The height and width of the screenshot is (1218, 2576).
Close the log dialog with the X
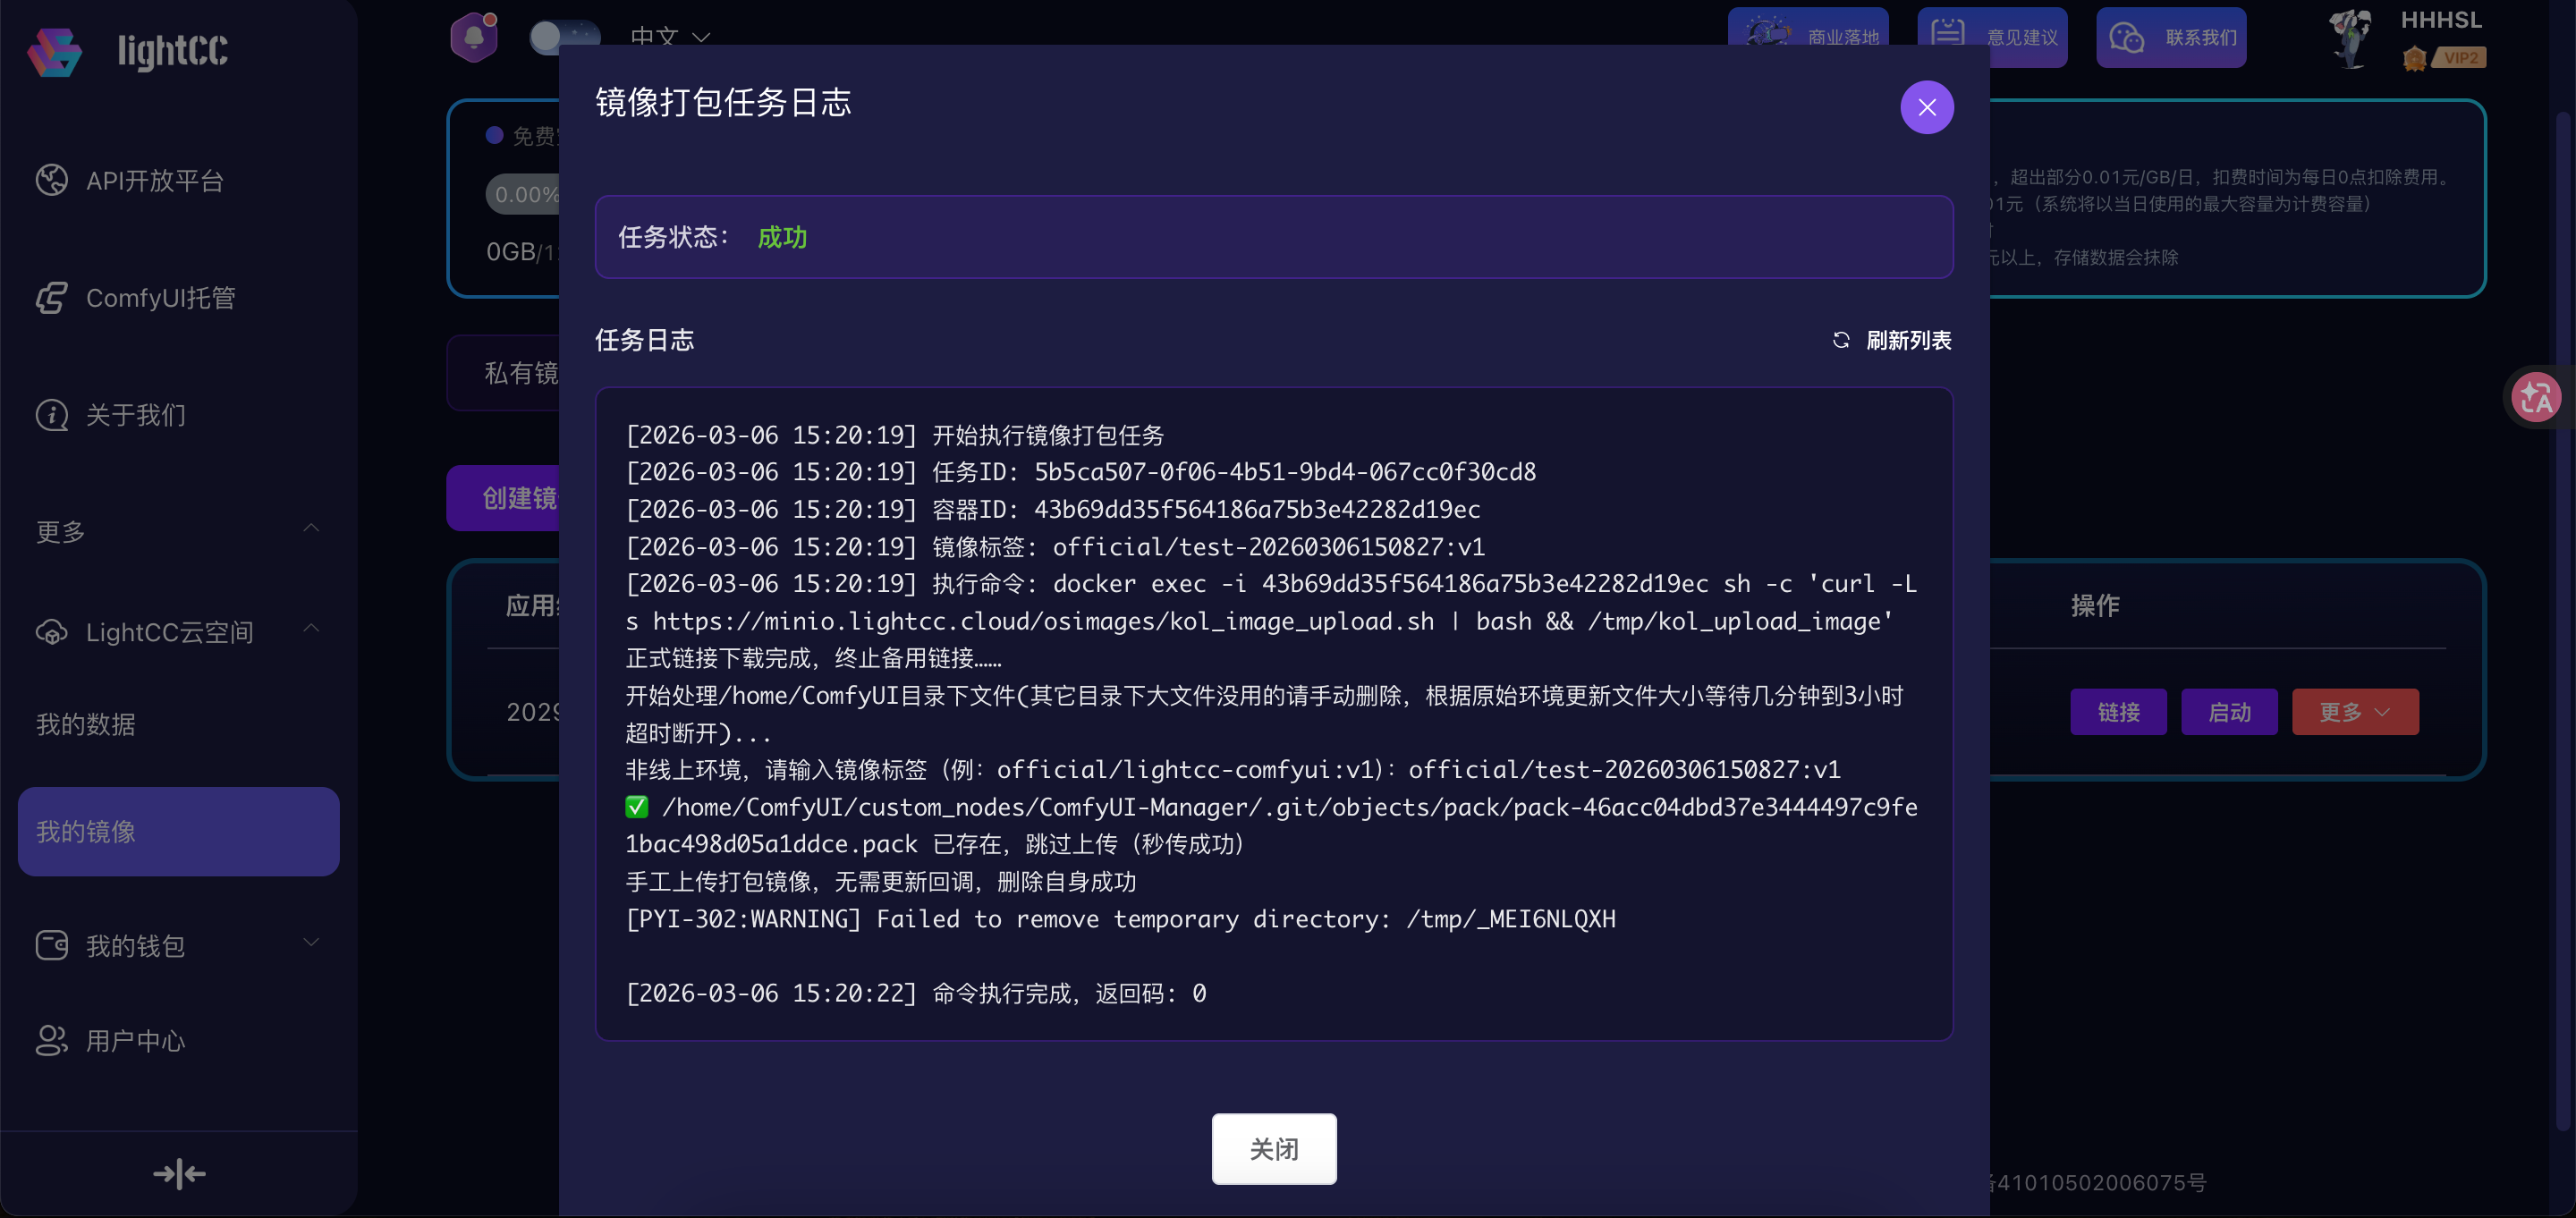(1926, 107)
